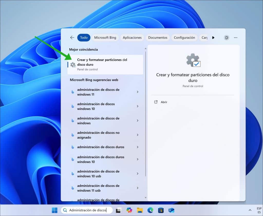Select the Configuración filter tab
263x216 pixels.
tap(184, 37)
